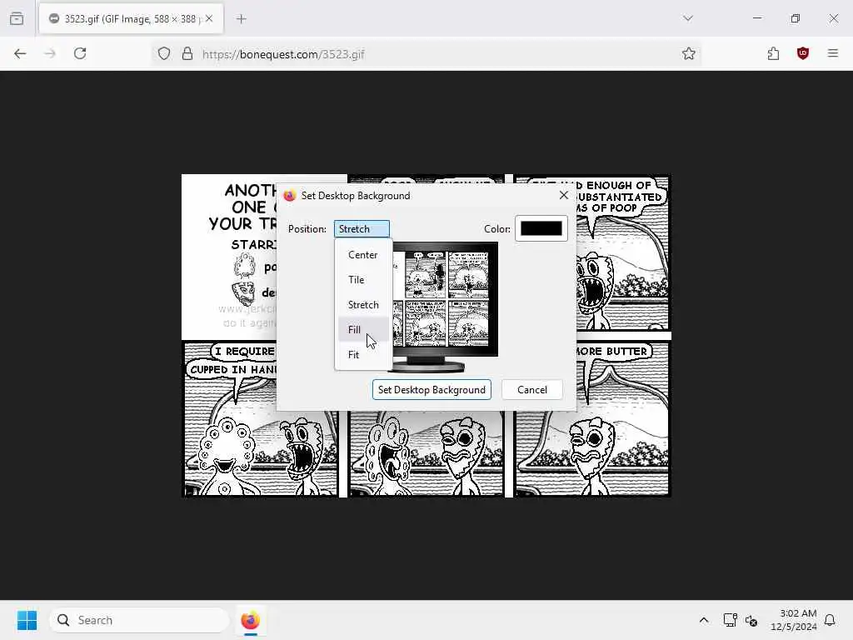Reload the current page
The width and height of the screenshot is (853, 640).
point(80,53)
